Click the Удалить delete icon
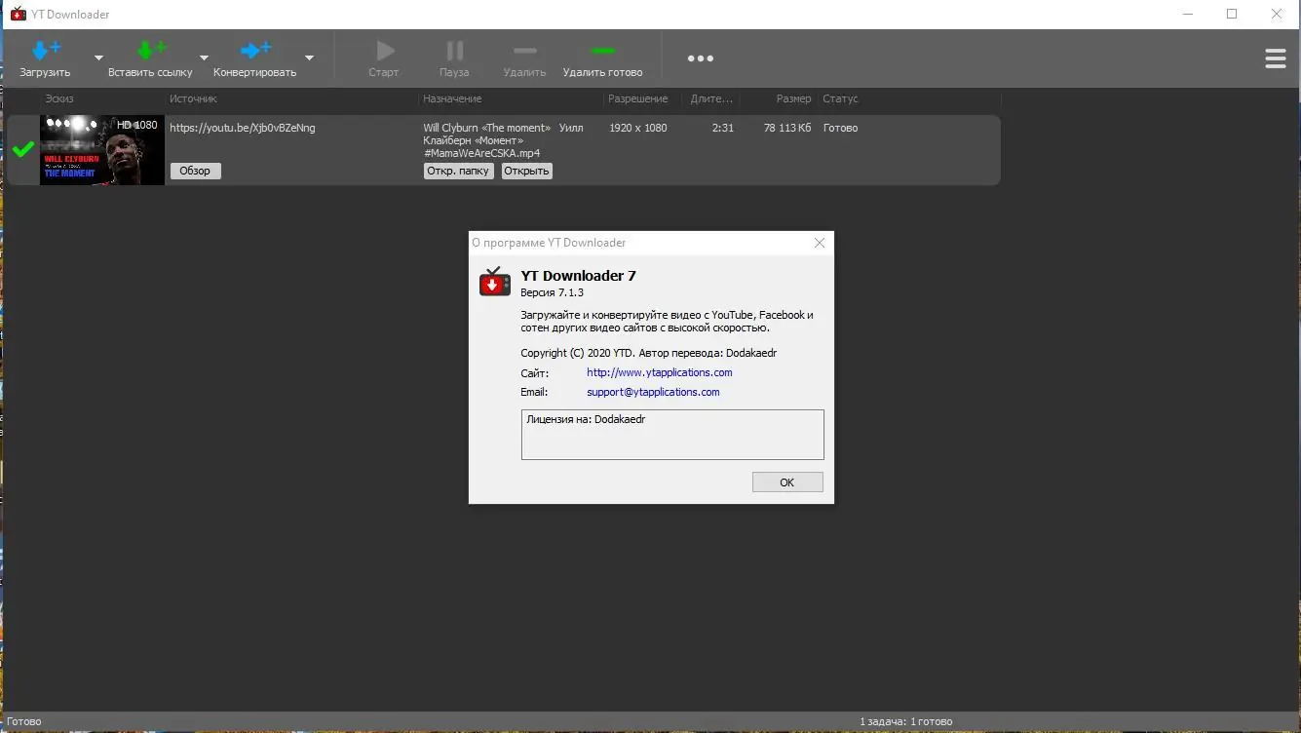 click(524, 49)
